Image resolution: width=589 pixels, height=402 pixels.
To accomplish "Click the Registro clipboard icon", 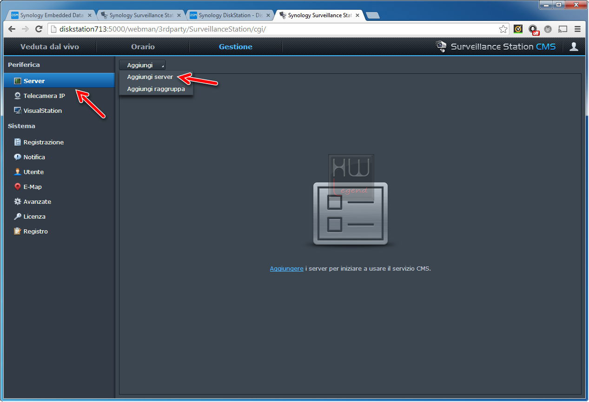I will (x=18, y=232).
